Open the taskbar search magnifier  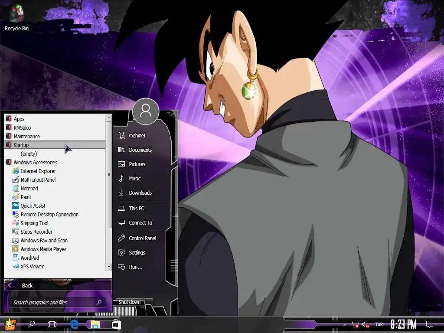click(x=31, y=324)
